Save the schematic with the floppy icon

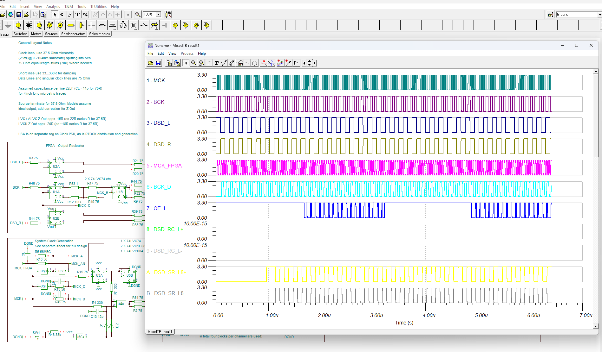pos(19,15)
